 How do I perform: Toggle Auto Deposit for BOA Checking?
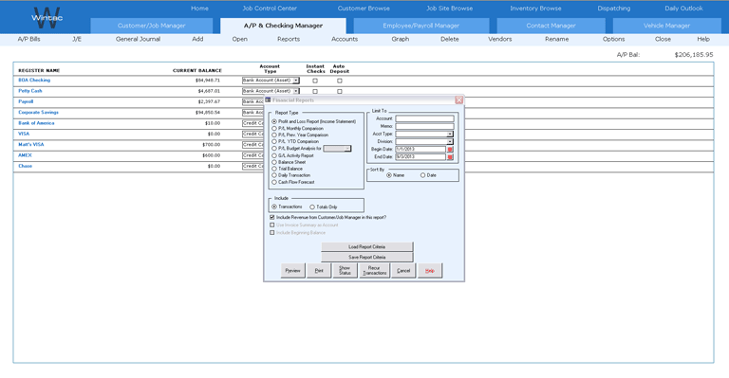[x=340, y=81]
